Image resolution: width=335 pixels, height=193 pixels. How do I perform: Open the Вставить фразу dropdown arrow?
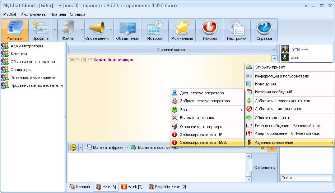pos(127,147)
